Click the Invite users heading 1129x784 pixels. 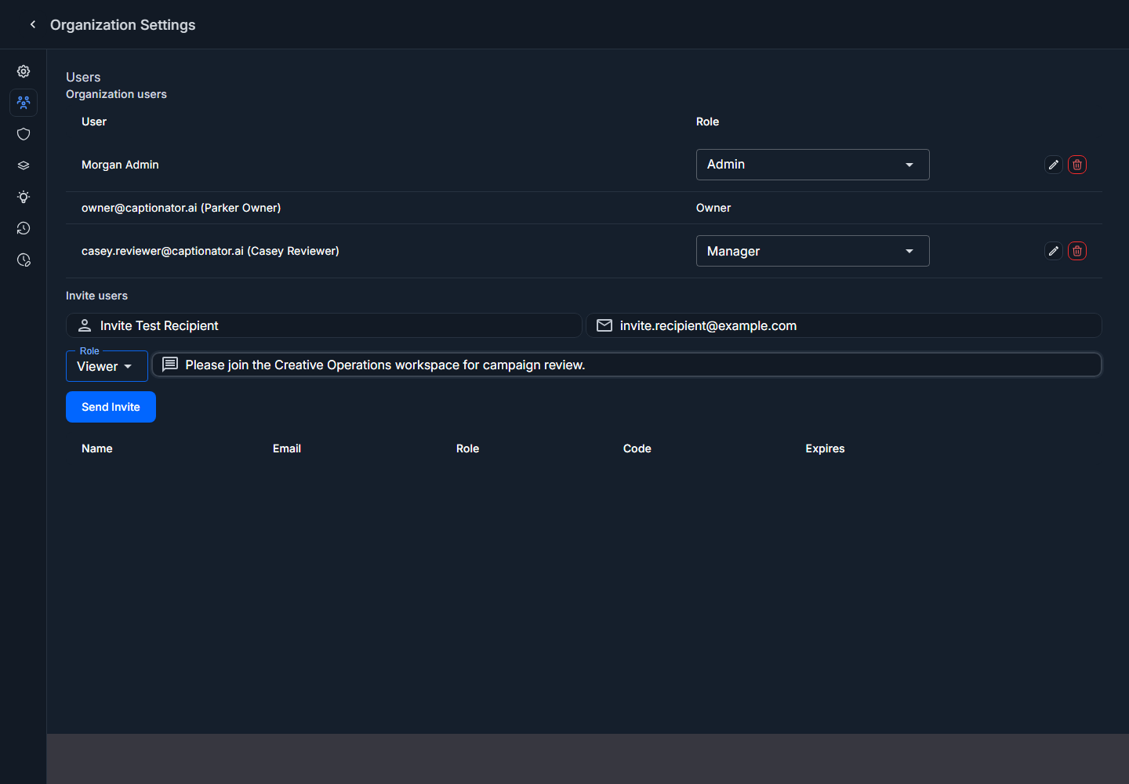pos(96,296)
